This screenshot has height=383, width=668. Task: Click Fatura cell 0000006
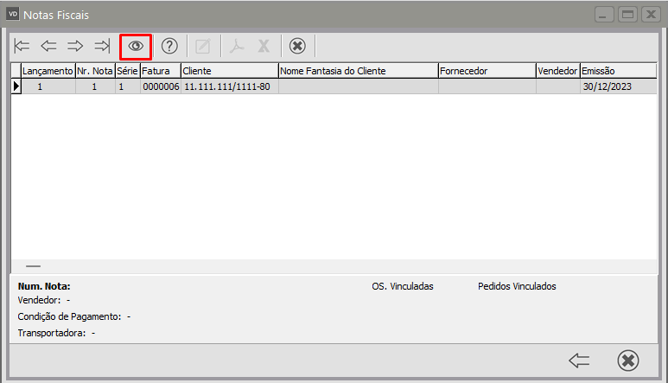[x=161, y=86]
